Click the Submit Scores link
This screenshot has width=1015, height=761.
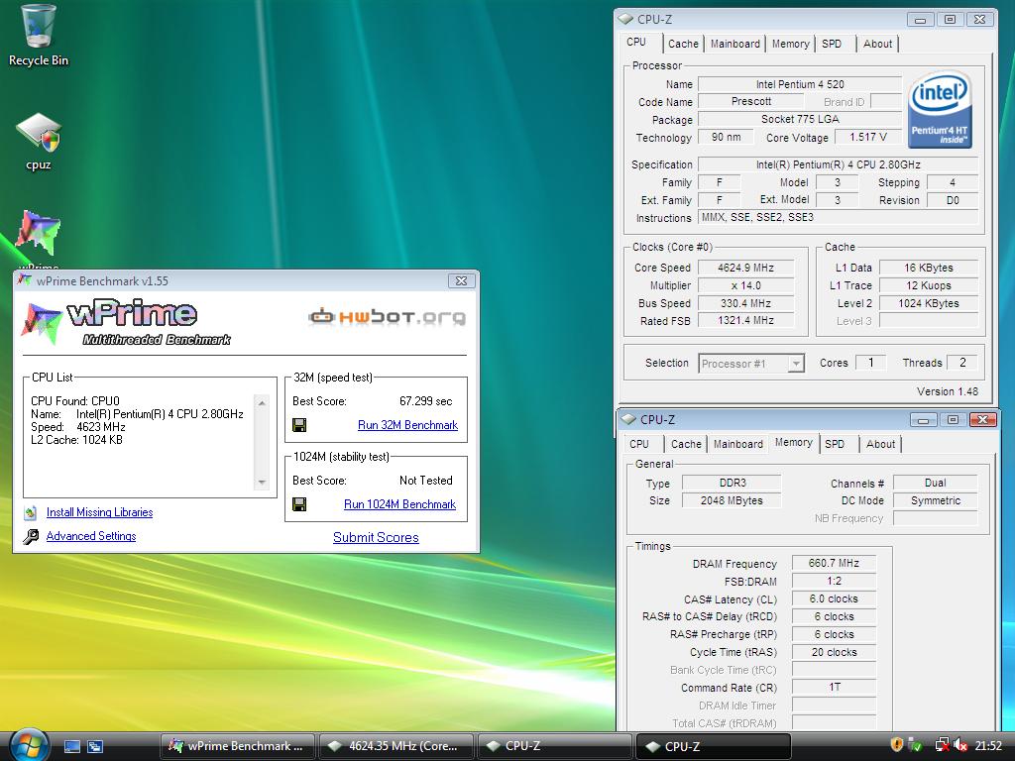click(376, 538)
